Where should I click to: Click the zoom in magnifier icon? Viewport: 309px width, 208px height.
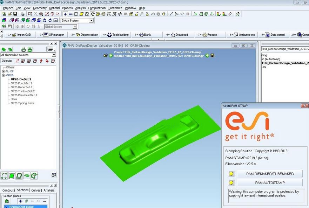coord(41,14)
